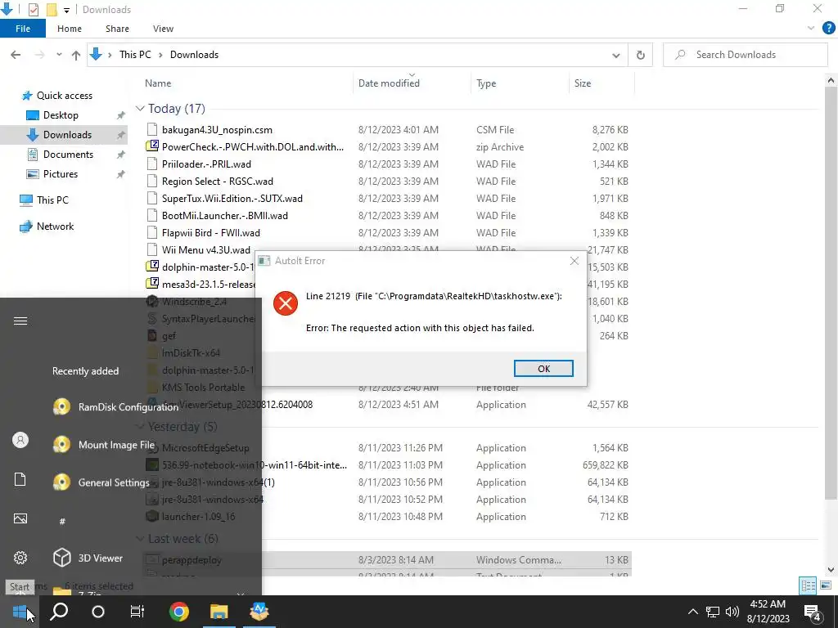Open the Home ribbon tab
This screenshot has height=628, width=838.
point(70,29)
